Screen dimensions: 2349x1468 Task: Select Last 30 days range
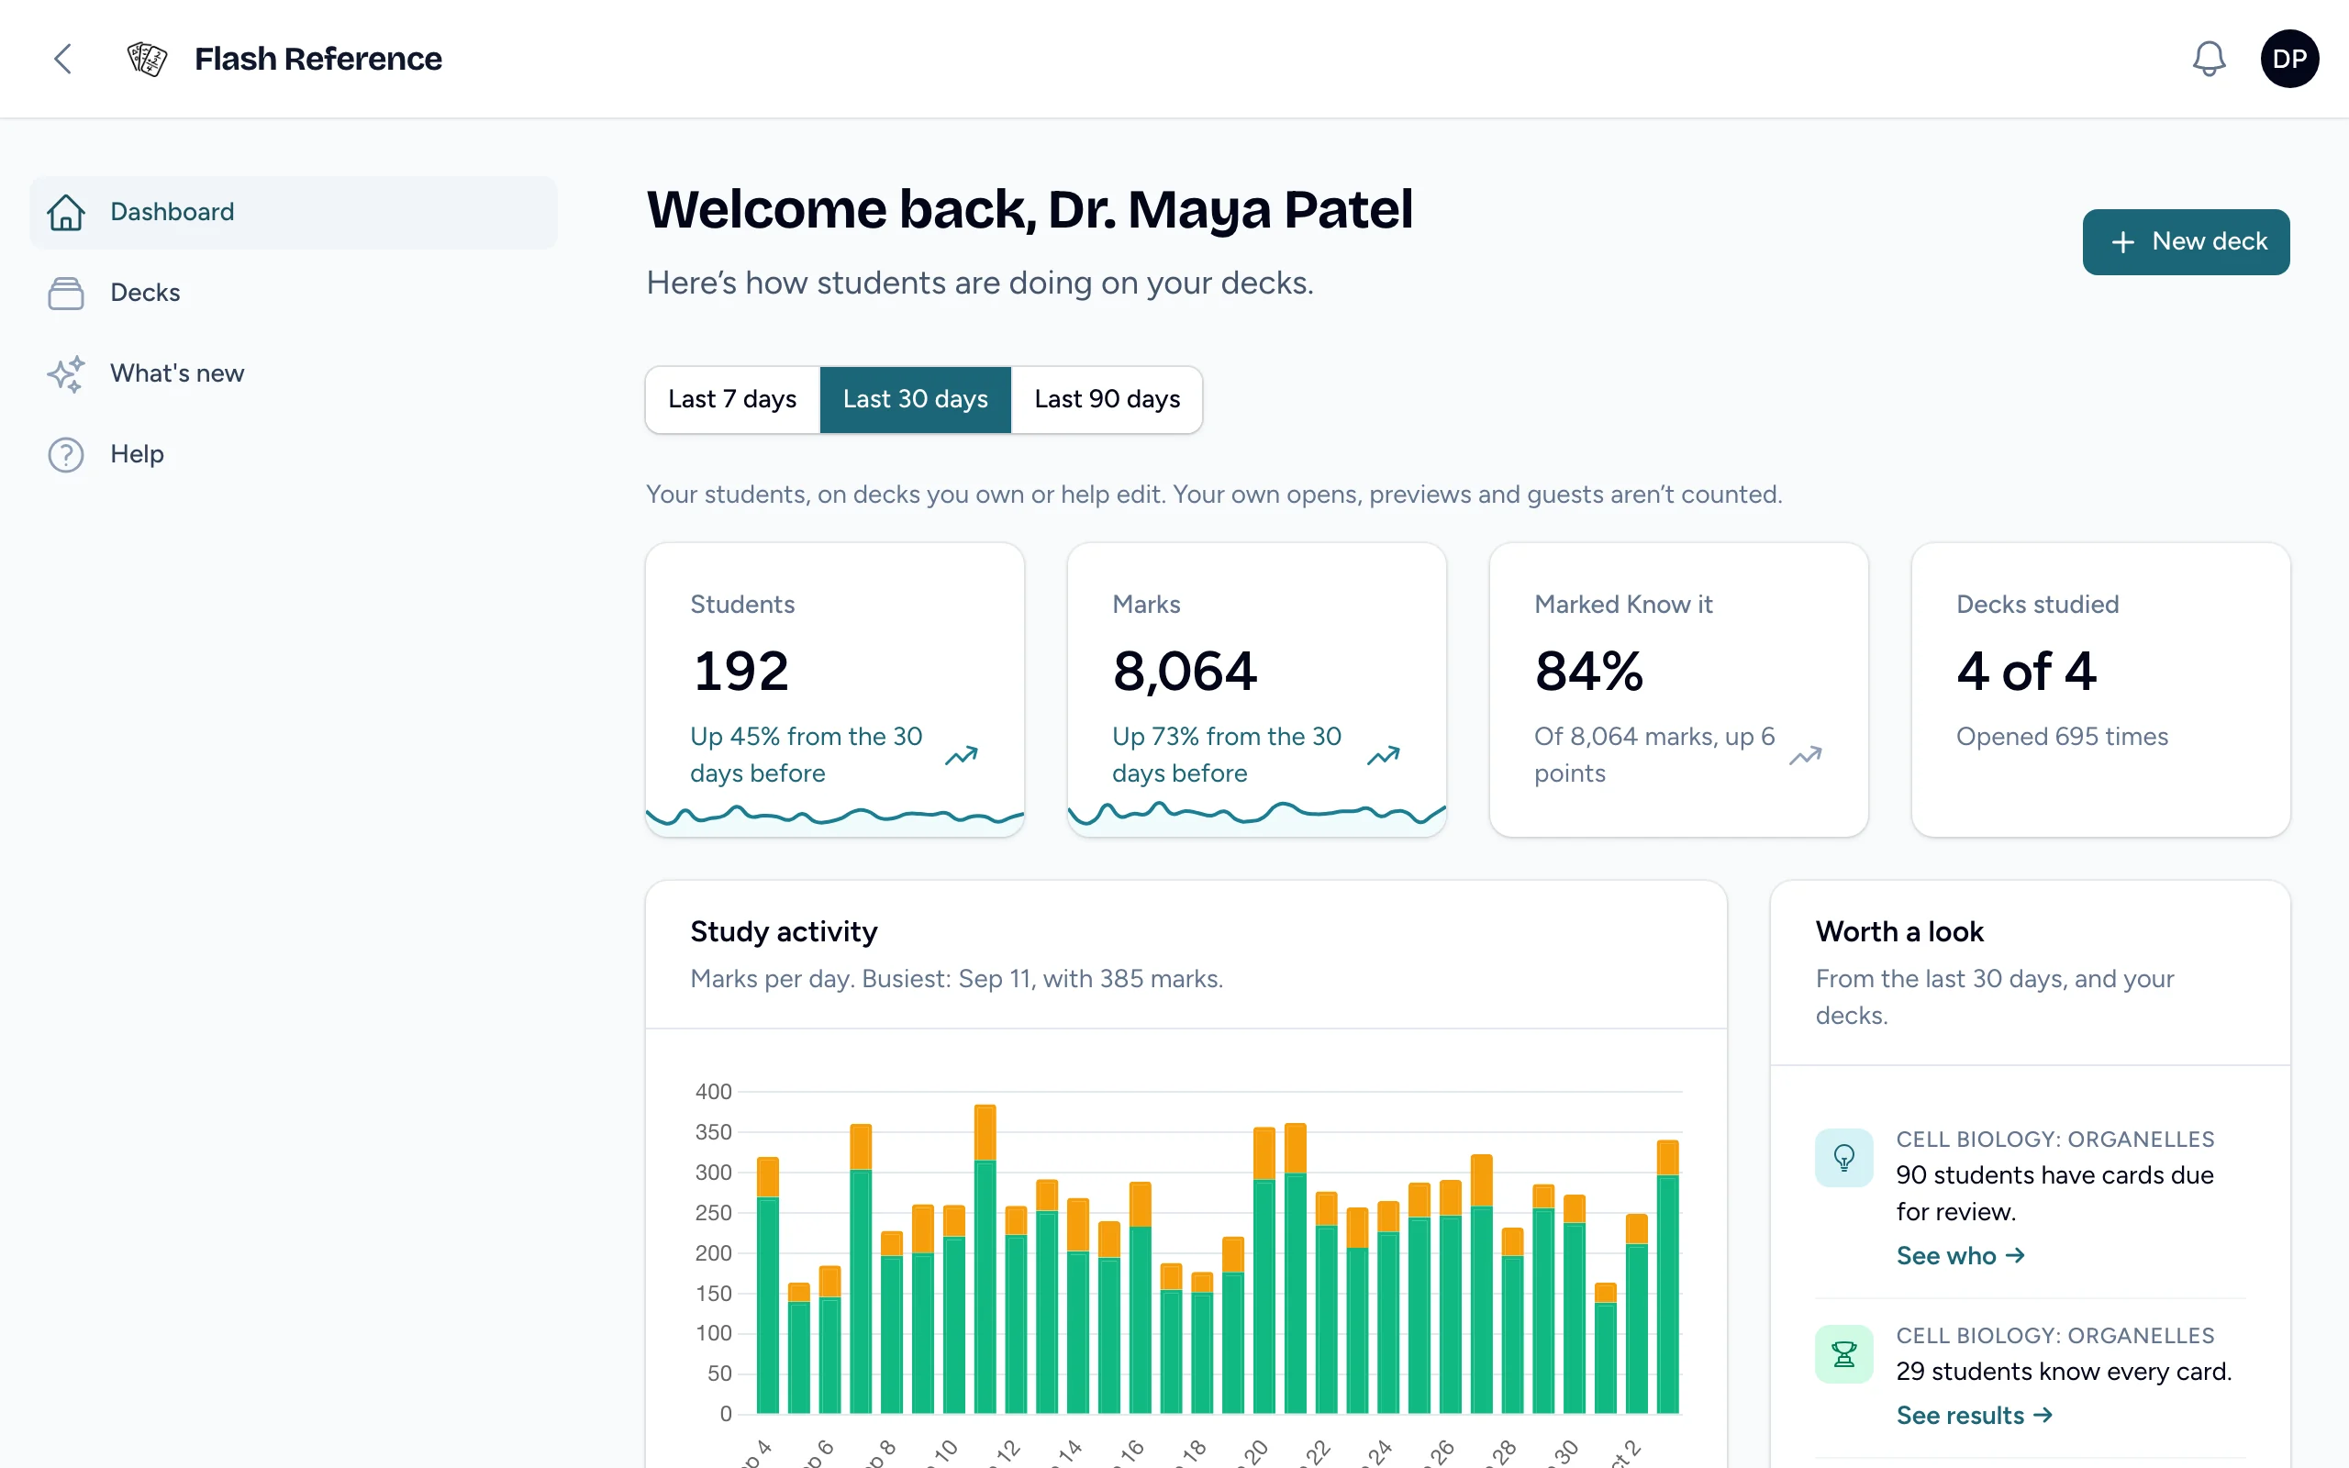tap(916, 399)
